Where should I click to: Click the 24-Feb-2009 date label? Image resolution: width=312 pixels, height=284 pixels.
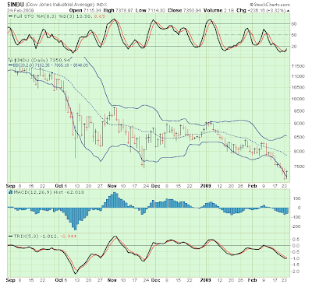tap(20, 11)
